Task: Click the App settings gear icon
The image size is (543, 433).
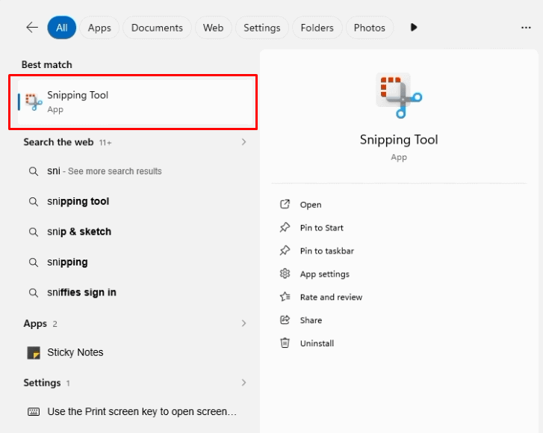Action: tap(285, 274)
